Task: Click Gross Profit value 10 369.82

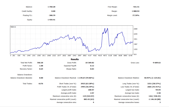Action: coord(90,63)
